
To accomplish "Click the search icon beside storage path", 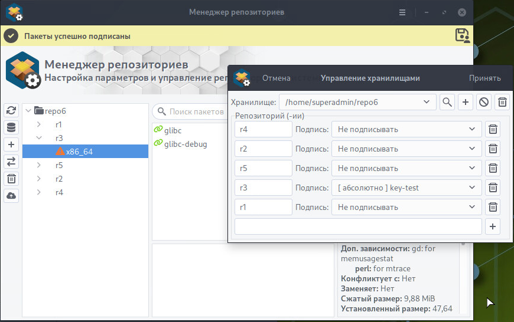I will pos(447,103).
